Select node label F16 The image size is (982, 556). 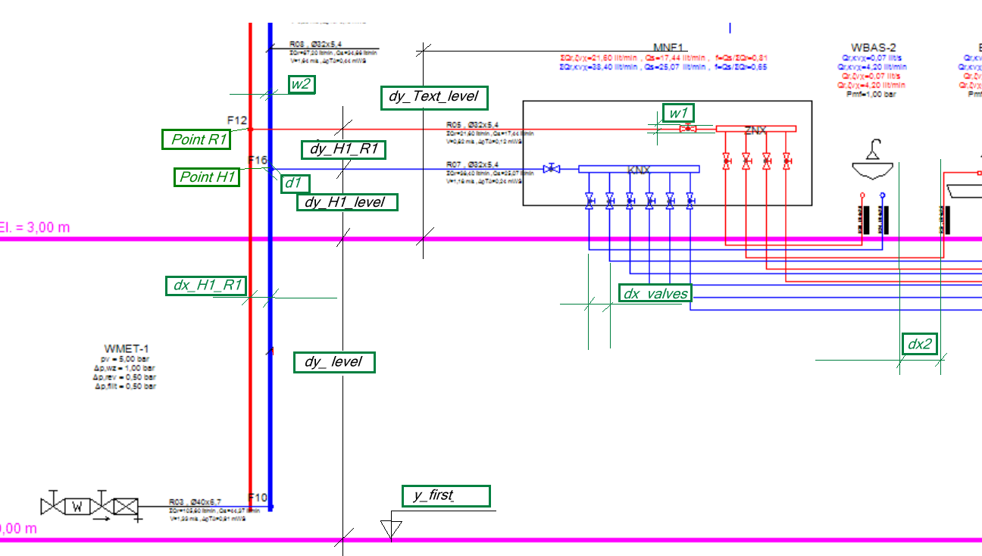pos(258,160)
